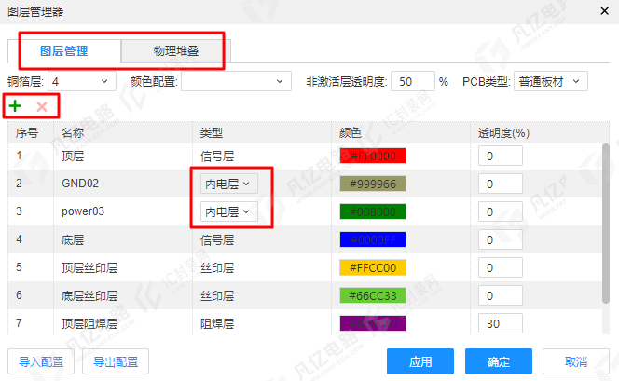Click the 应用 button
This screenshot has width=619, height=381.
pos(420,361)
